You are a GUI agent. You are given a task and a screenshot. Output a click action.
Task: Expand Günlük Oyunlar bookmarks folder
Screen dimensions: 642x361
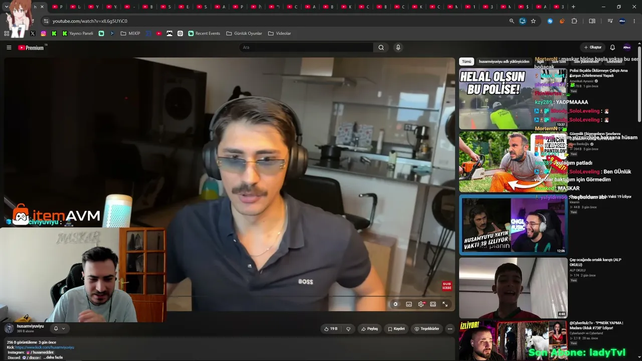point(244,34)
